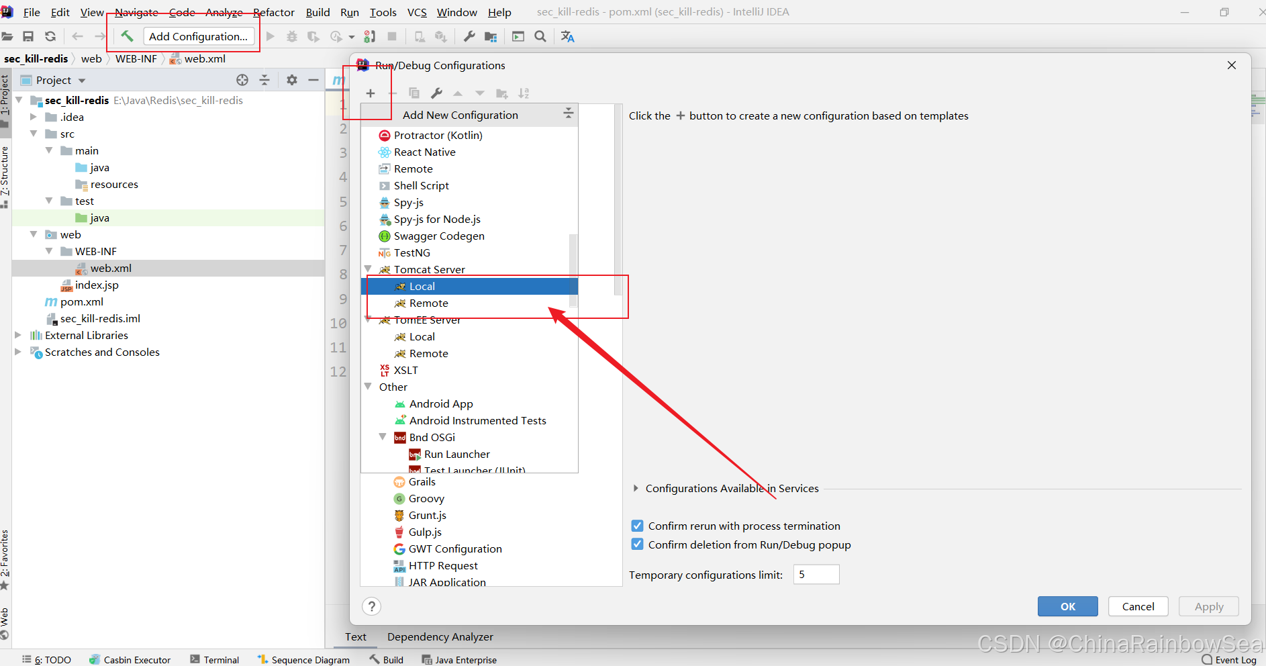The image size is (1266, 666).
Task: Click the Synchronize refresh icon in the toolbar
Action: (50, 36)
